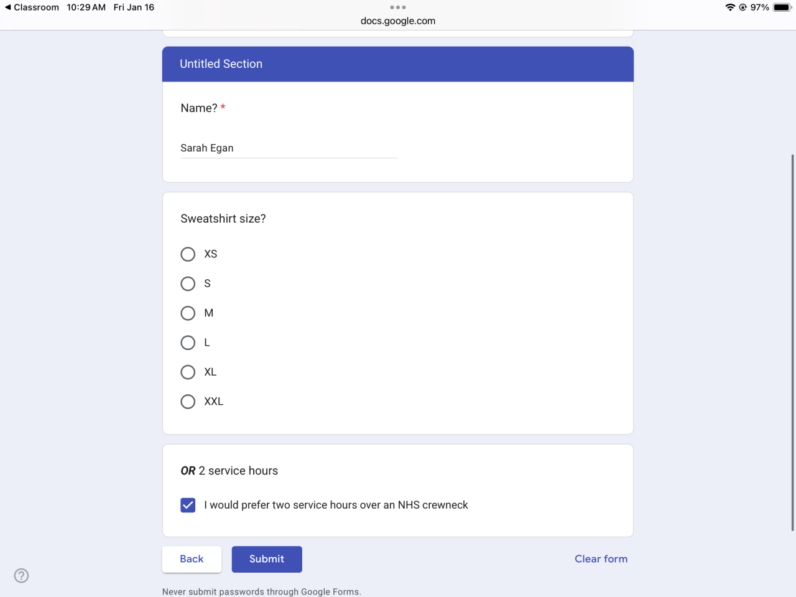This screenshot has height=597, width=796.
Task: Tap the orientation lock status icon
Action: 743,7
